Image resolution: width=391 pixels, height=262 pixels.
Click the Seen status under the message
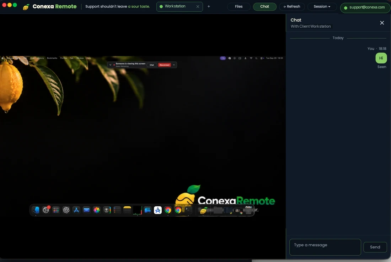pyautogui.click(x=381, y=67)
